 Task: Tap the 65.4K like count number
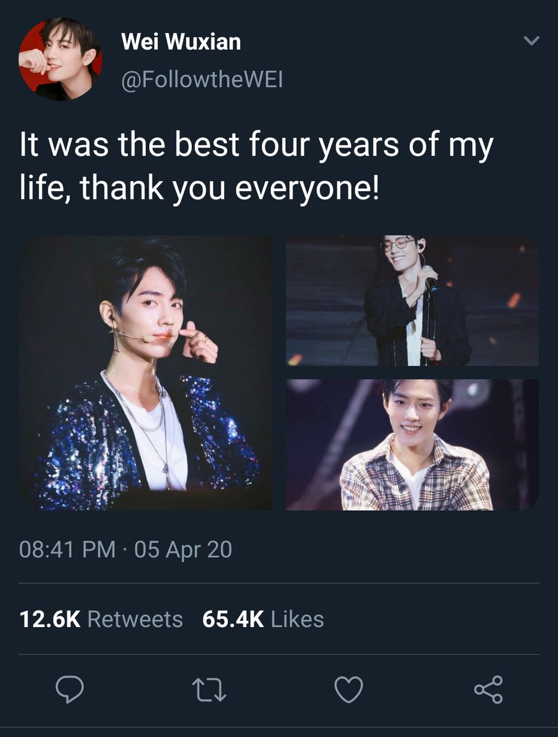coord(233,619)
